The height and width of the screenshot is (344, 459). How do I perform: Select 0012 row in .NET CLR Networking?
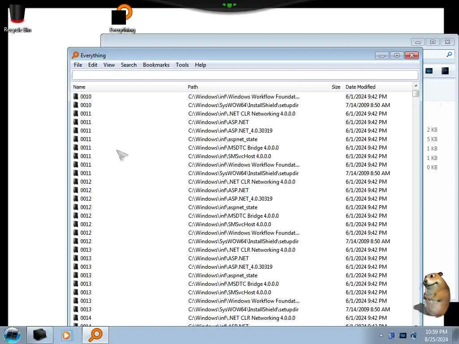[242, 182]
